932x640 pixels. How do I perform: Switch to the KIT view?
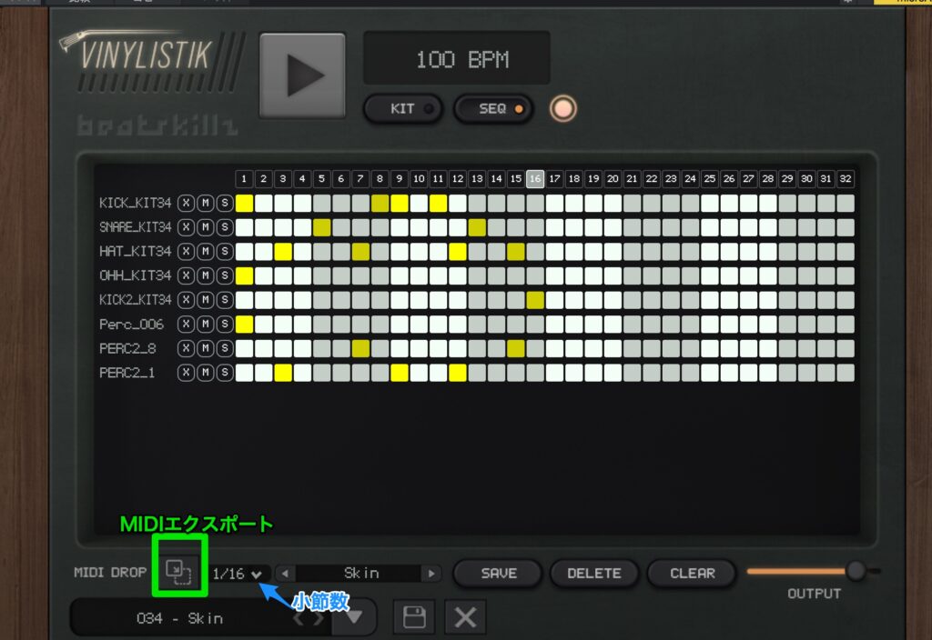point(403,109)
